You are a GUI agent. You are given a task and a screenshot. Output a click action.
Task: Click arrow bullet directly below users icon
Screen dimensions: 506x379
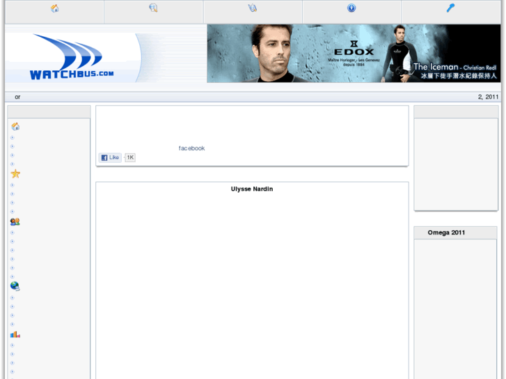point(13,232)
